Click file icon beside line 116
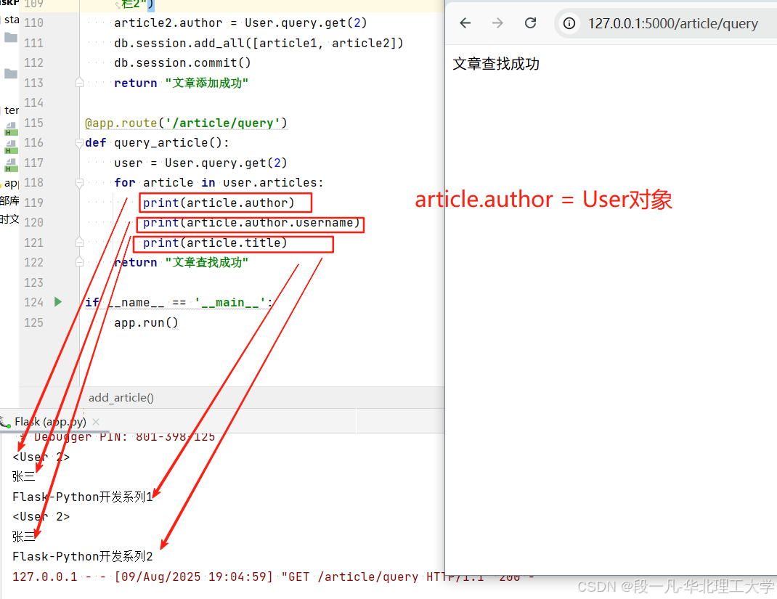The height and width of the screenshot is (599, 777). [11, 147]
